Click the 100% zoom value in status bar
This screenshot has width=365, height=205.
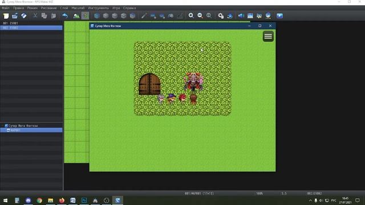[x=259, y=194]
